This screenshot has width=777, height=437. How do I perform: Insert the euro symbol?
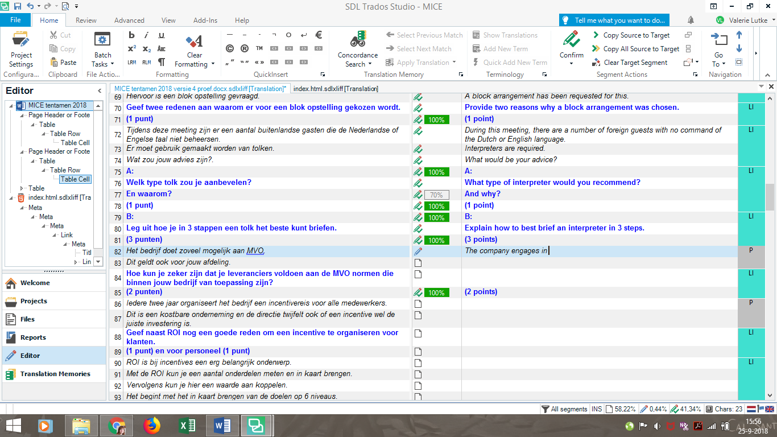coord(319,35)
